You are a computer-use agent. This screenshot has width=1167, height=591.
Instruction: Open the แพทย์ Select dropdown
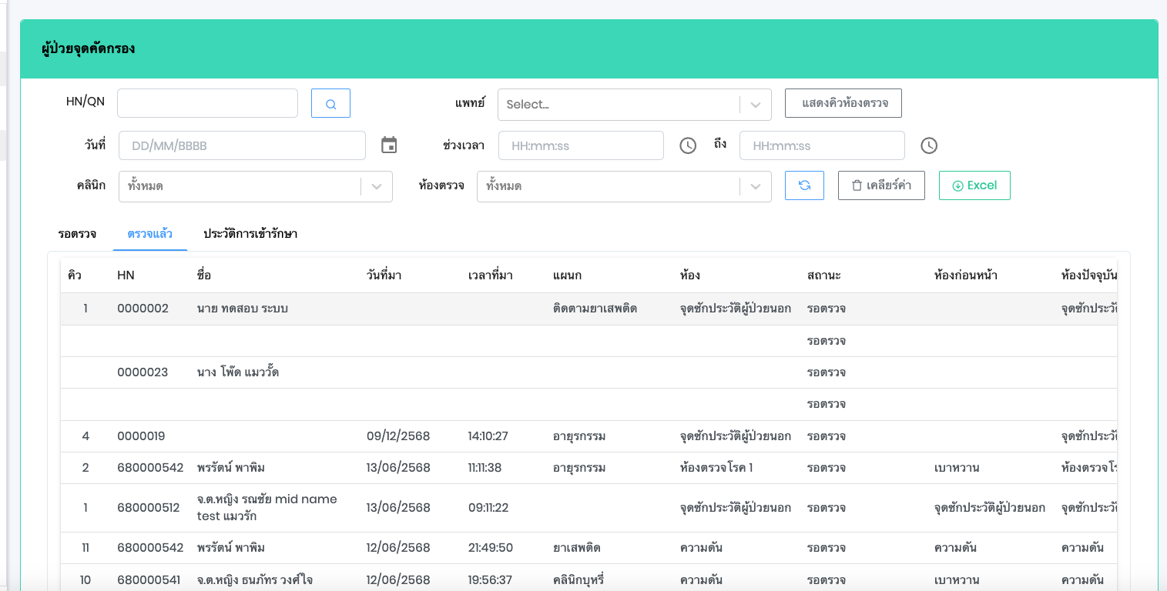click(634, 105)
